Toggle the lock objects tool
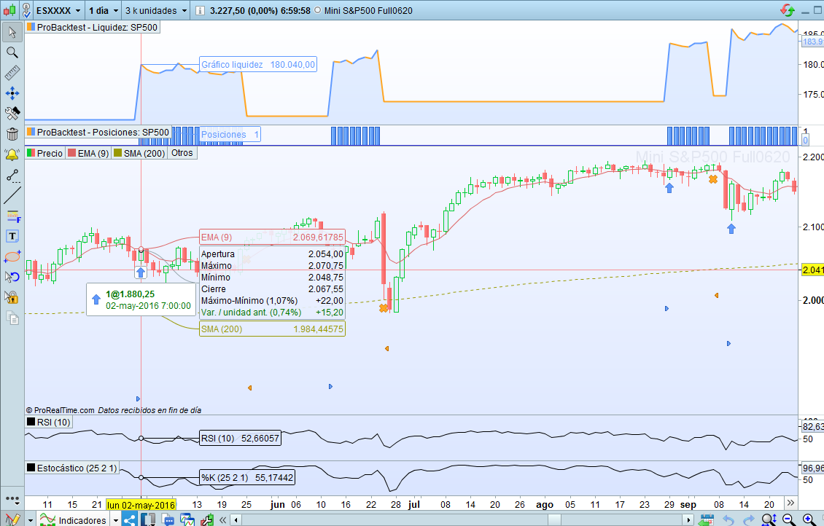This screenshot has width=824, height=526. [x=12, y=298]
